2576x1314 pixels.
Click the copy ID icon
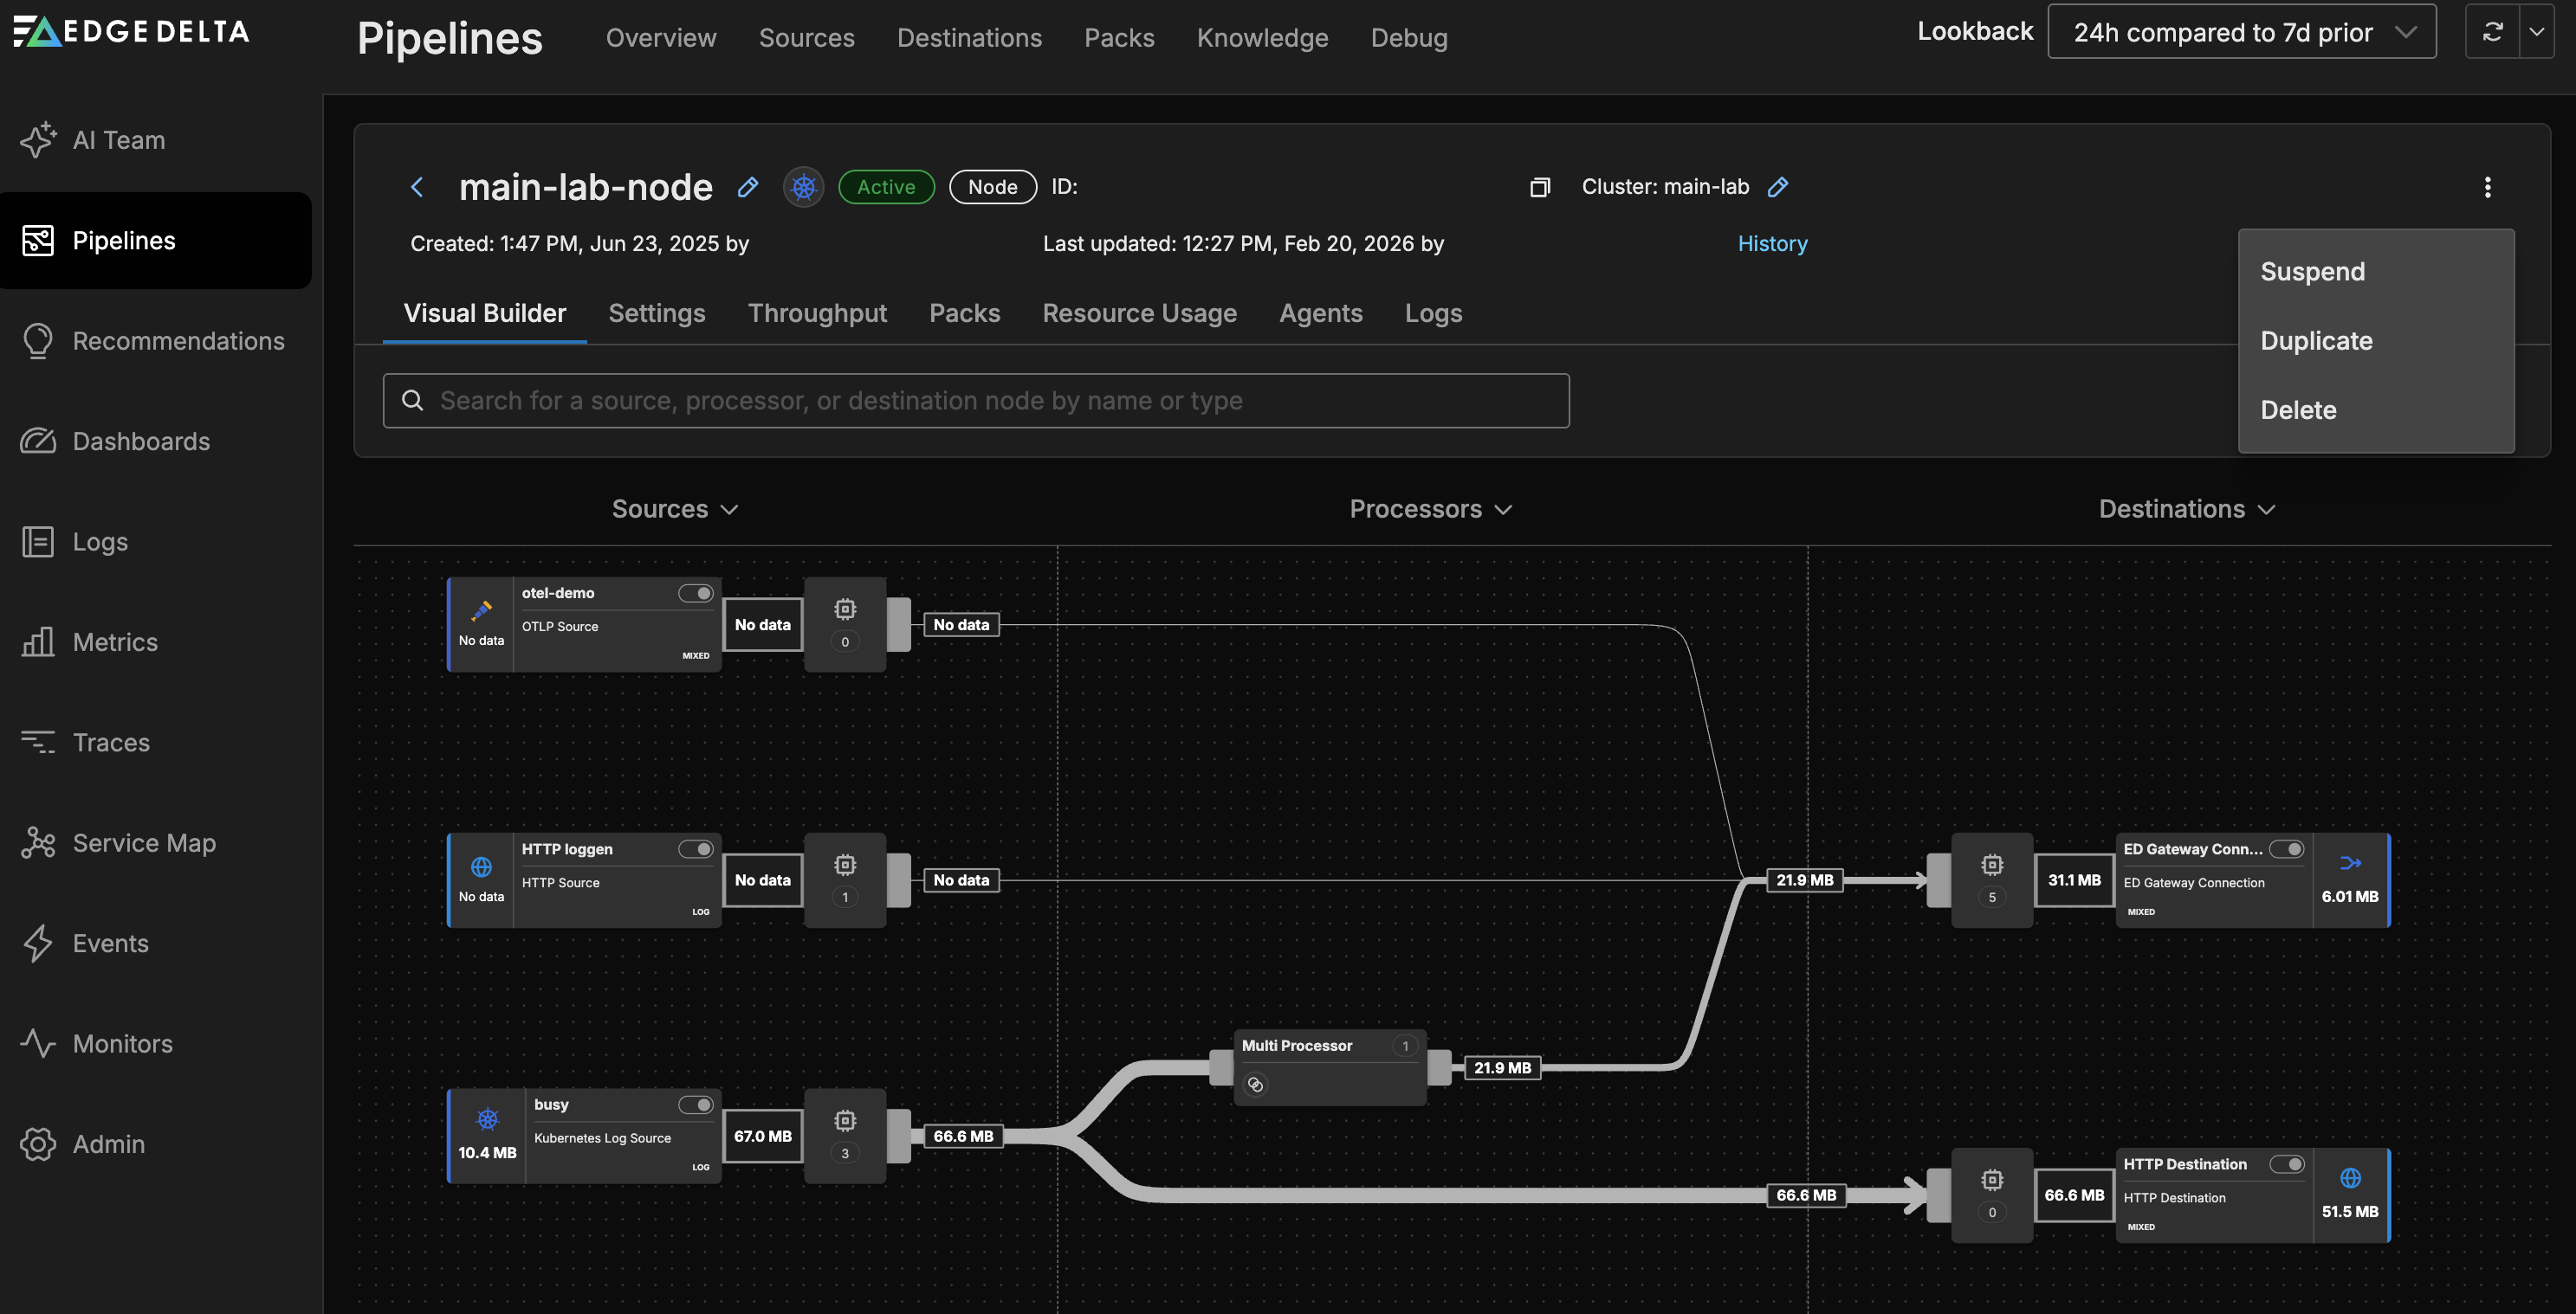click(x=1540, y=187)
